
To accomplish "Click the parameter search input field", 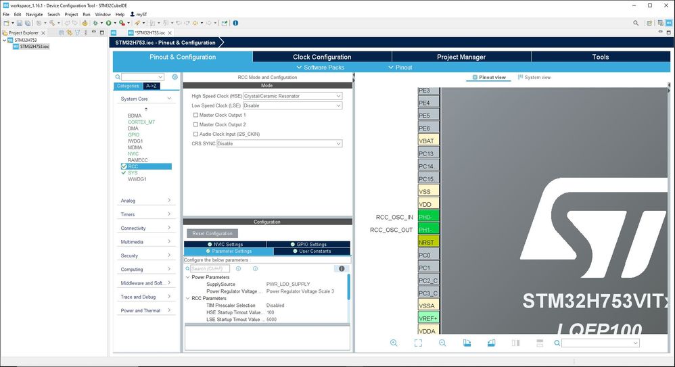I will point(210,268).
